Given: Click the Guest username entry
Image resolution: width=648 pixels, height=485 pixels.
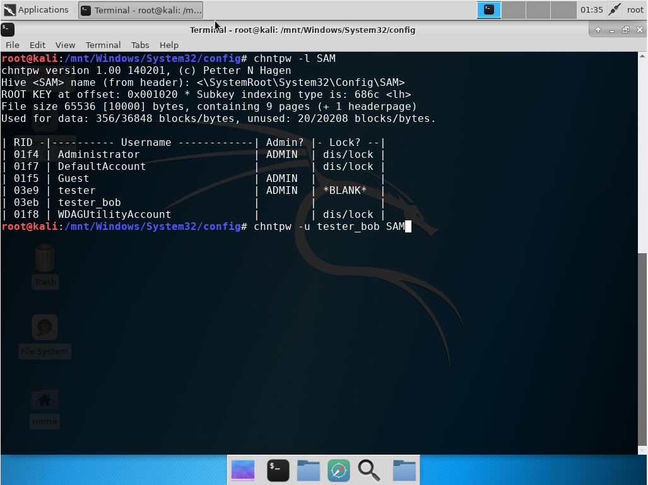Looking at the screenshot, I should [73, 178].
